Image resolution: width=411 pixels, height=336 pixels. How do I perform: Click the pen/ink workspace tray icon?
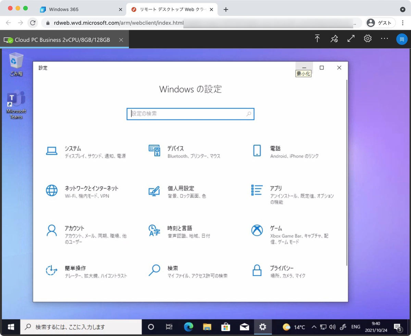point(344,327)
